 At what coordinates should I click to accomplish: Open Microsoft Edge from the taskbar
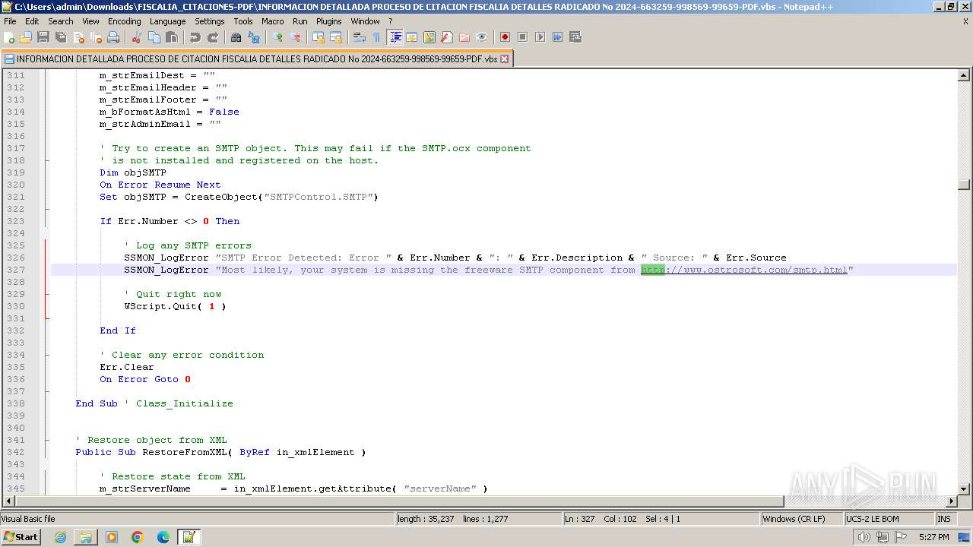click(163, 537)
